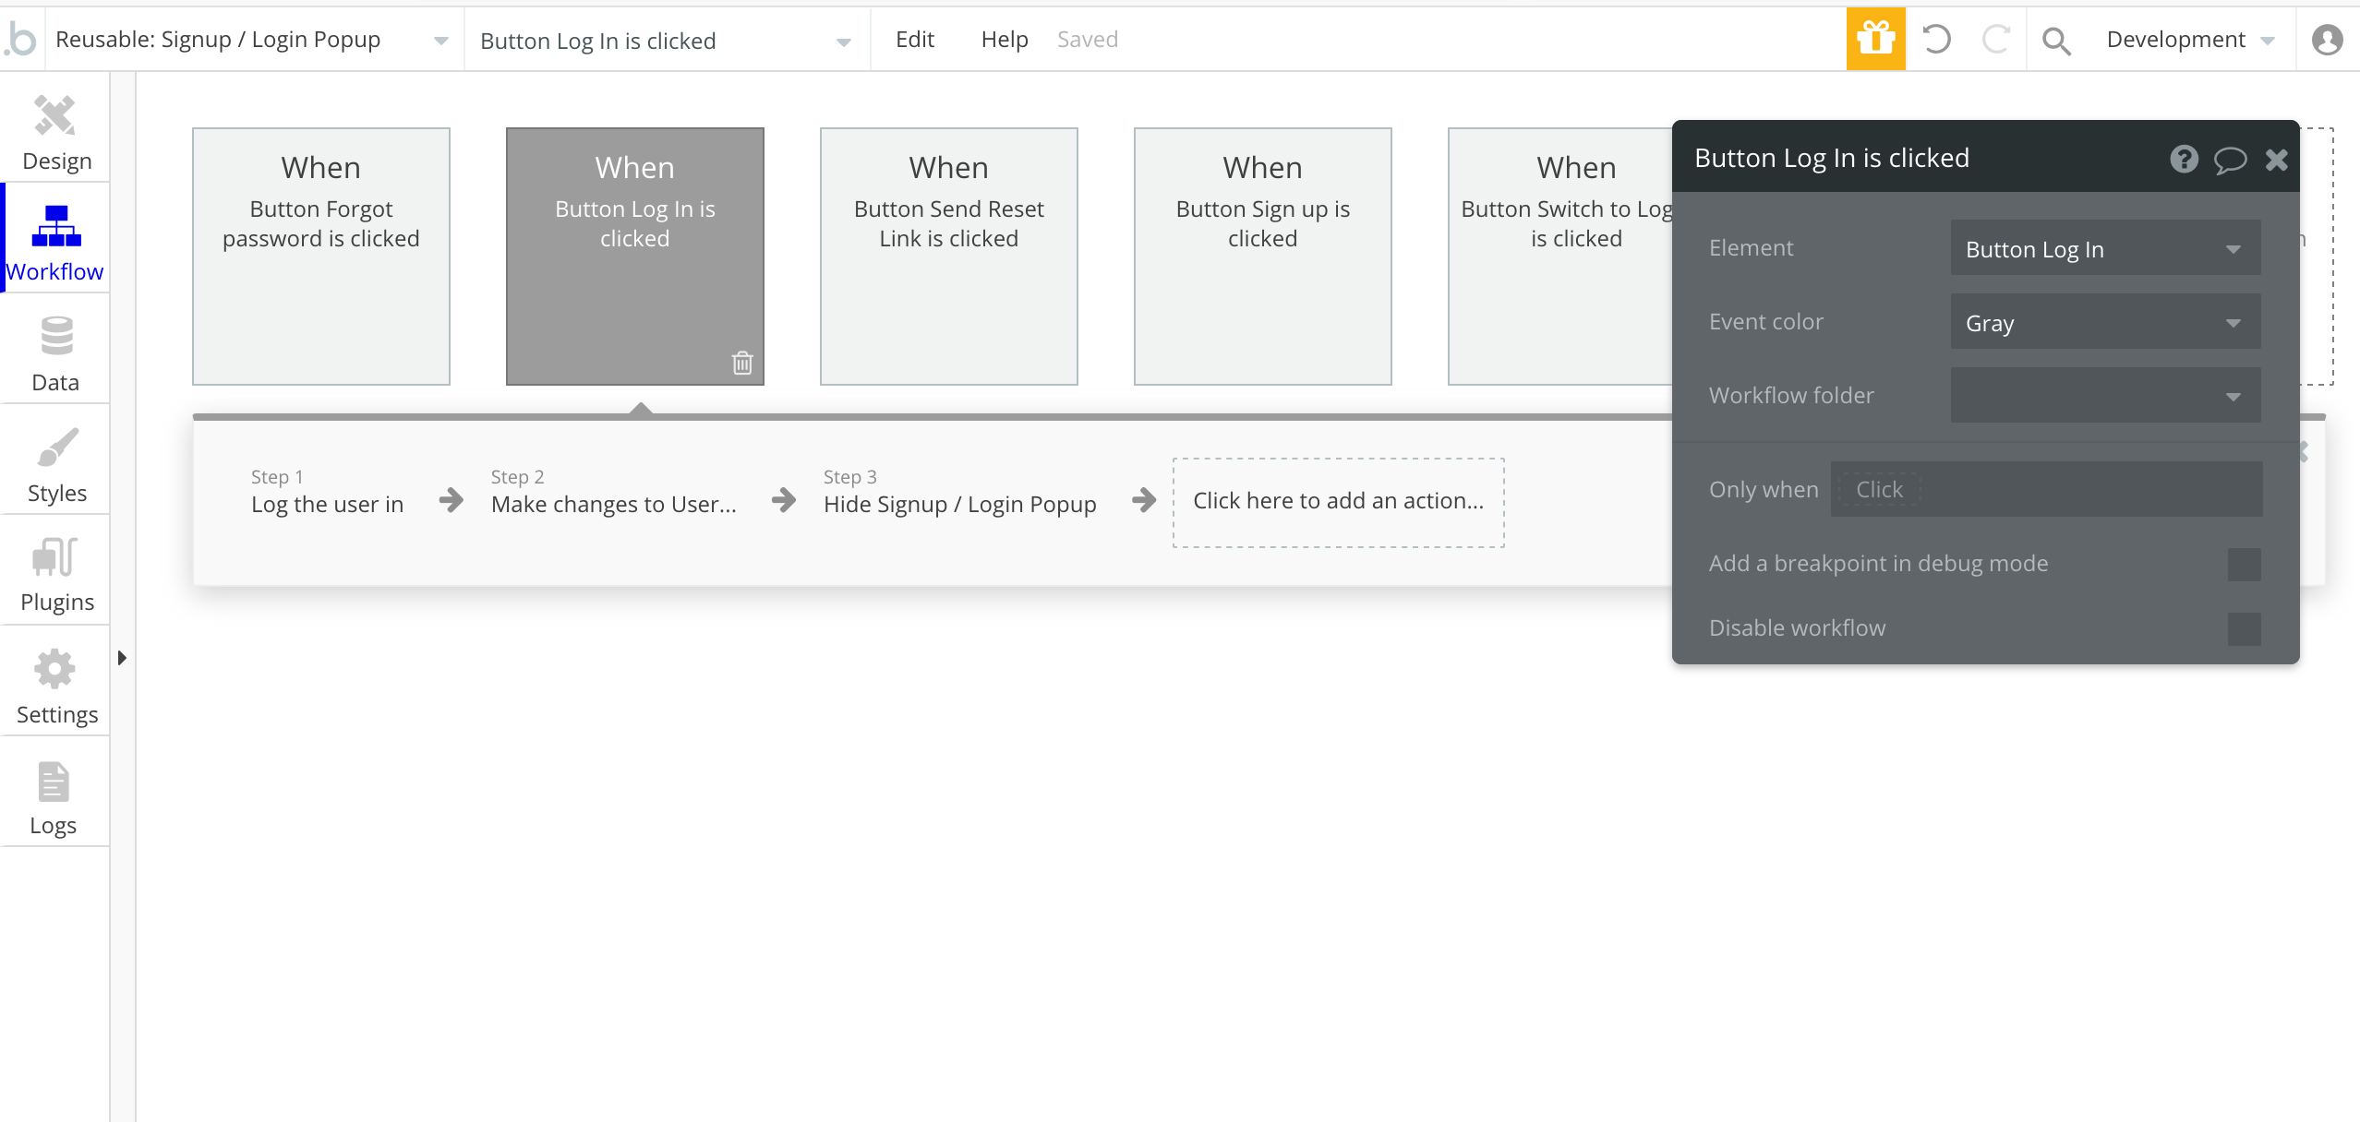Click the undo arrow icon
The width and height of the screenshot is (2360, 1122).
tap(1936, 40)
